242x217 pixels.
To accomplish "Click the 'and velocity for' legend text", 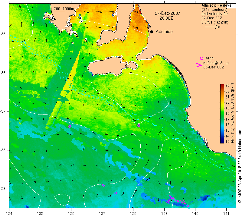I will pos(215,14).
